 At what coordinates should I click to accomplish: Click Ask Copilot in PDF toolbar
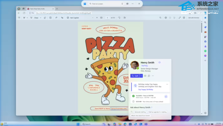73,18
